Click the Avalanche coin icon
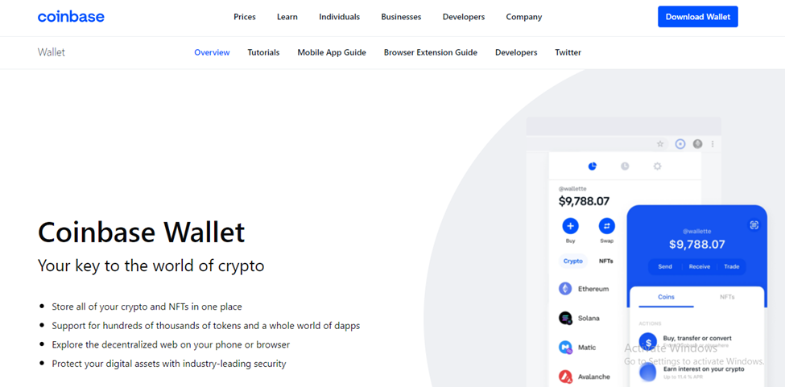 pyautogui.click(x=565, y=377)
